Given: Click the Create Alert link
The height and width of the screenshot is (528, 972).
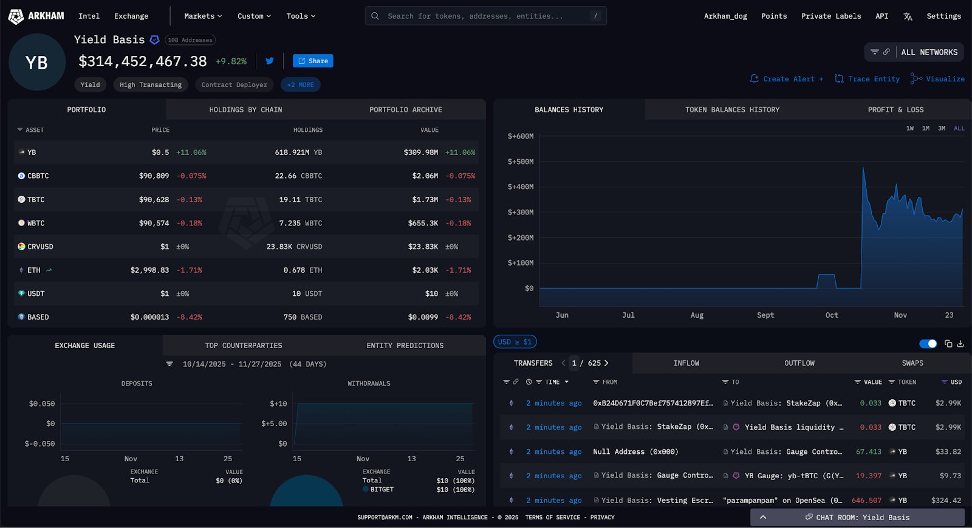Looking at the screenshot, I should pos(787,79).
